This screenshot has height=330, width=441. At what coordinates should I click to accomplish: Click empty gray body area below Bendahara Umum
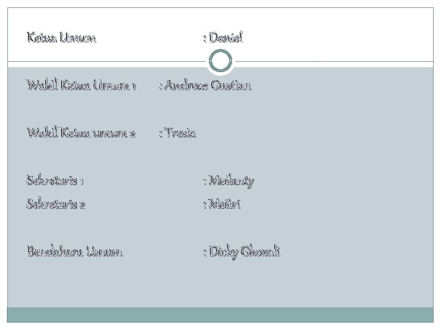point(221,284)
